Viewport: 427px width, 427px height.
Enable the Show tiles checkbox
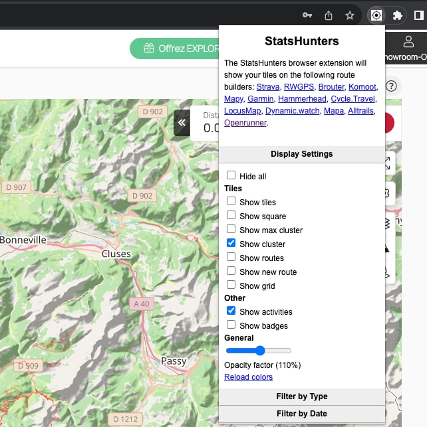click(x=231, y=201)
